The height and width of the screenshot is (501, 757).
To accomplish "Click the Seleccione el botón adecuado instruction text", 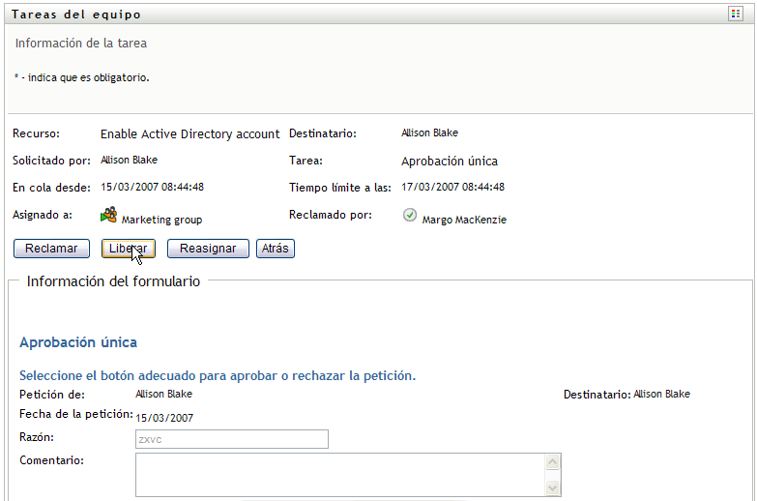I will (x=218, y=376).
